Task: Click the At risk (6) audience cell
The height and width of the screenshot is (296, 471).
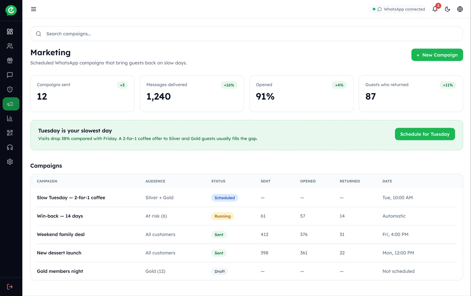Action: pyautogui.click(x=156, y=216)
